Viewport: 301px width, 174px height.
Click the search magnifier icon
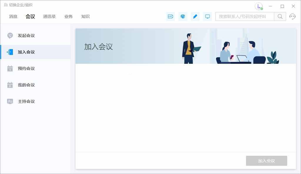(279, 16)
